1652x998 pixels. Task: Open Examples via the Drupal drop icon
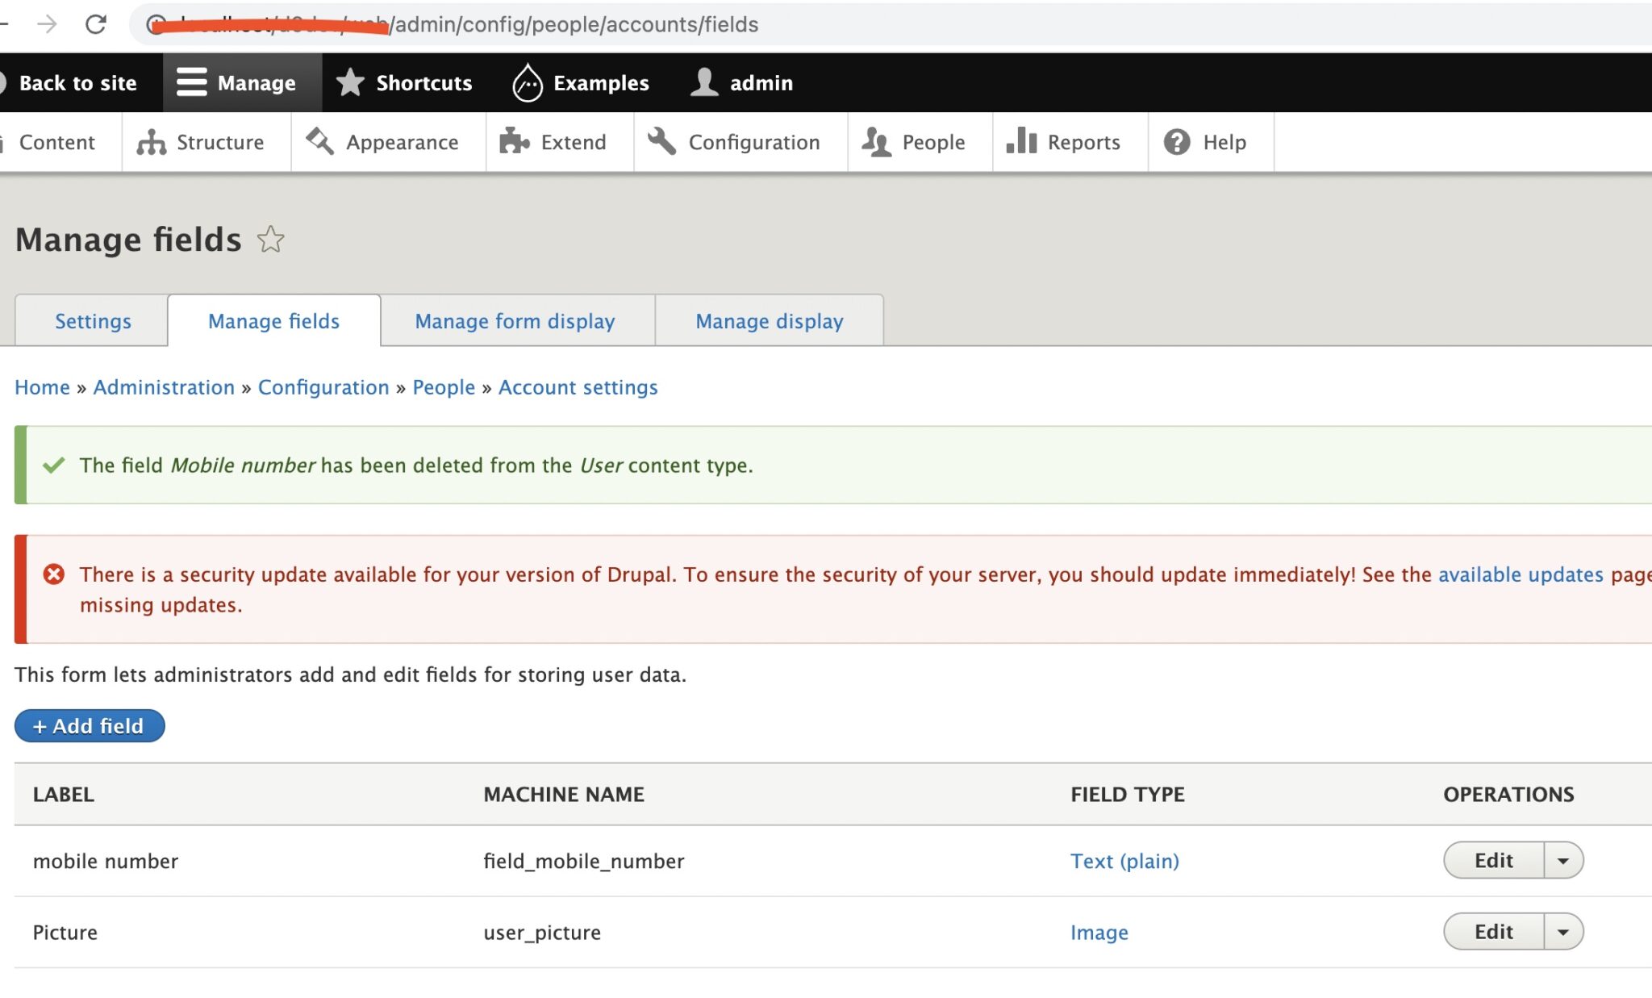[x=526, y=81]
